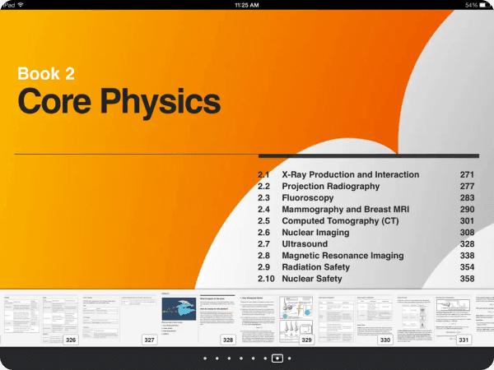Go to 2.6 Nuclear Imaging section
The height and width of the screenshot is (370, 494).
[x=317, y=233]
